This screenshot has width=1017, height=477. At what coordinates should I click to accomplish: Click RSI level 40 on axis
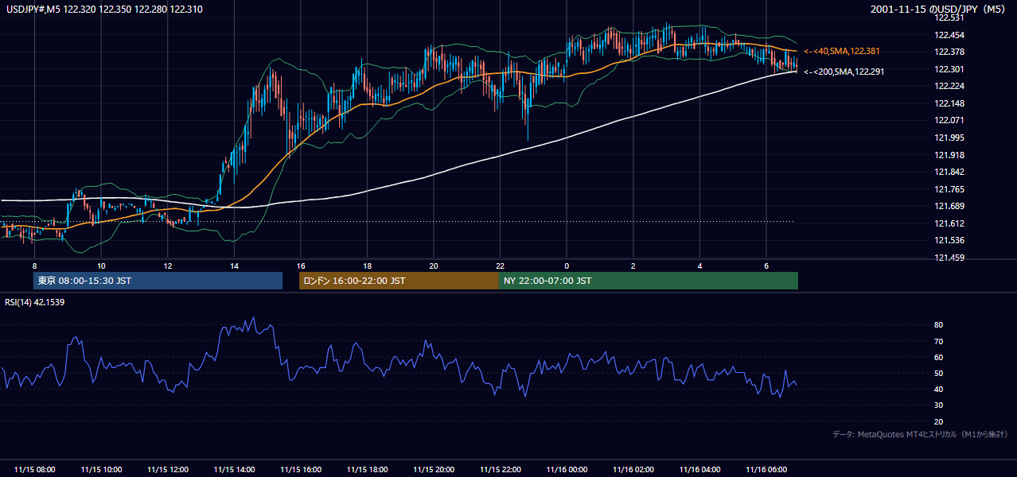[938, 389]
